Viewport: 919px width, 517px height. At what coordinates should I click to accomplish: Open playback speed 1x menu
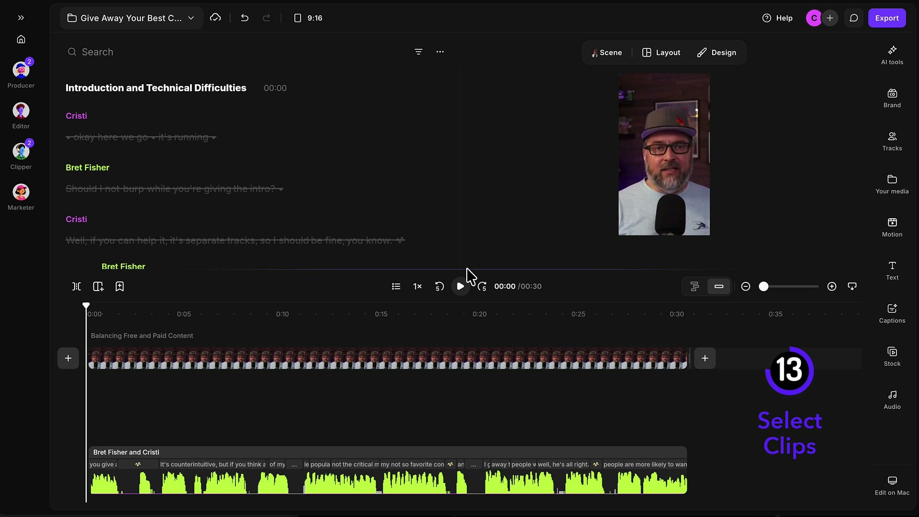[x=417, y=286]
